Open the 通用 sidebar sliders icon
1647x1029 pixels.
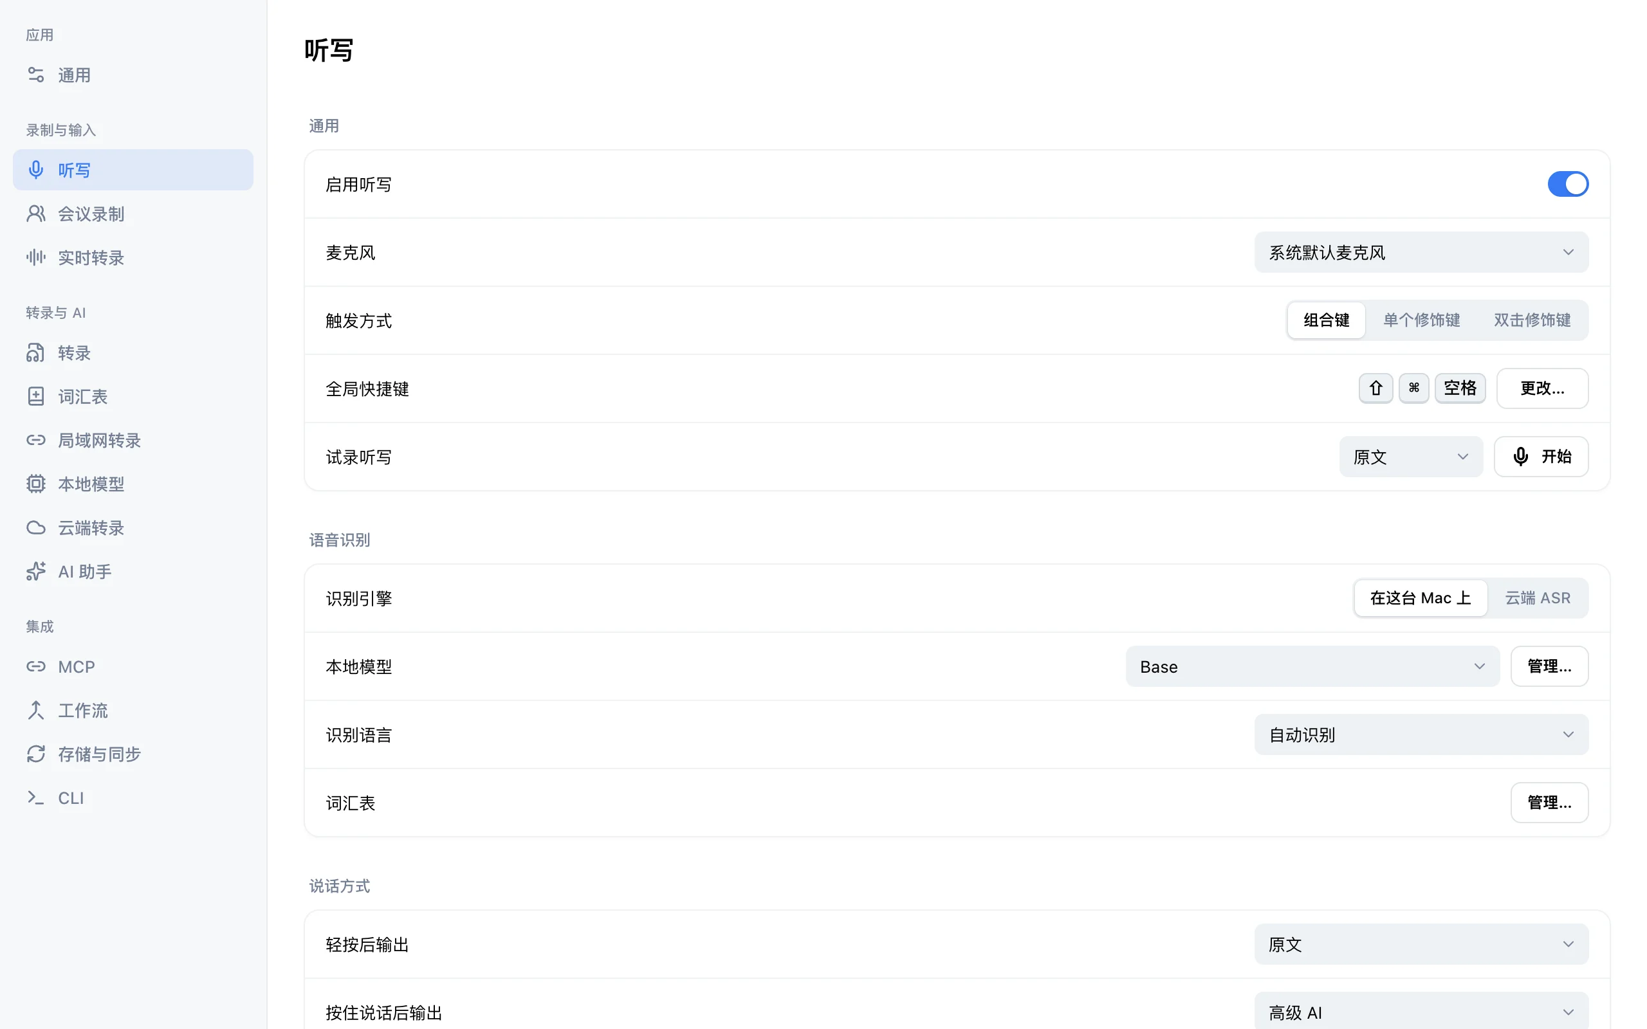[35, 75]
